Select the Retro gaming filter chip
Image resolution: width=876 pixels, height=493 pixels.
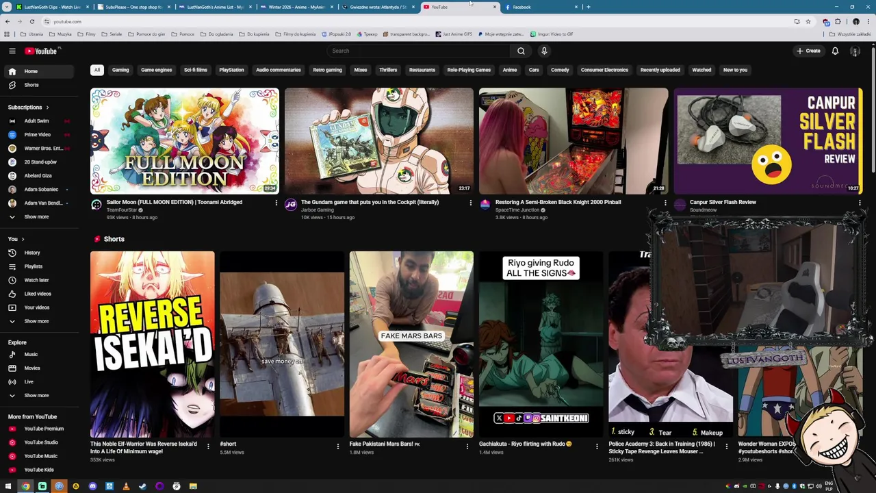(x=327, y=70)
